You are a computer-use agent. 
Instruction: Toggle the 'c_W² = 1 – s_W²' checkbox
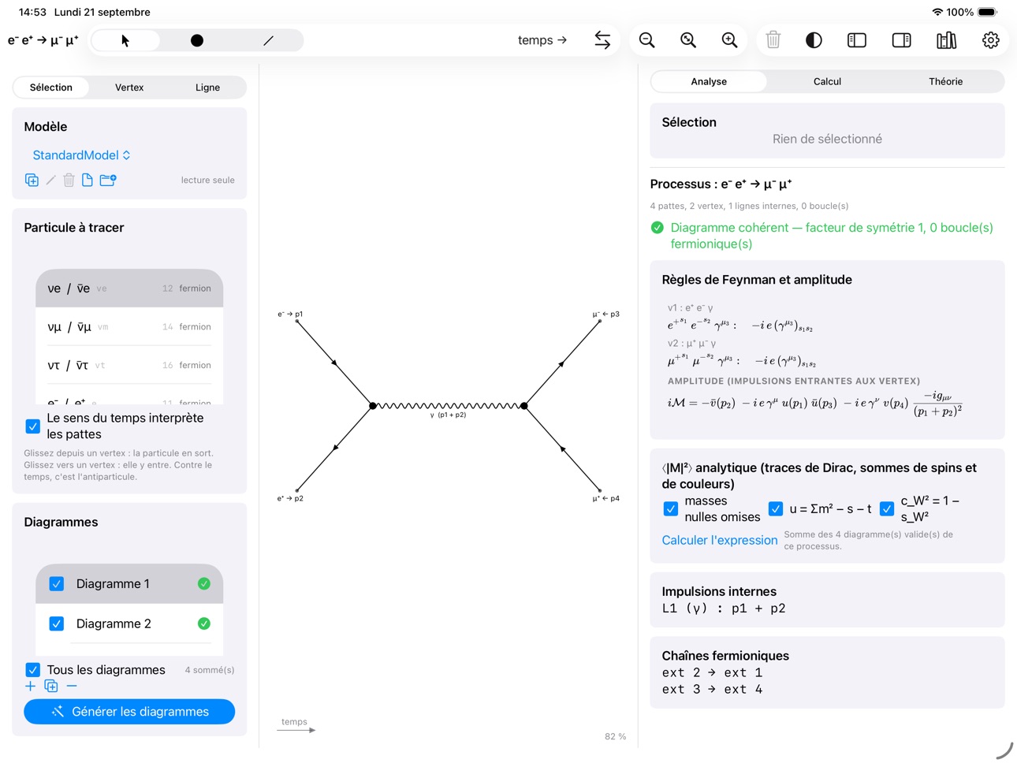coord(887,509)
